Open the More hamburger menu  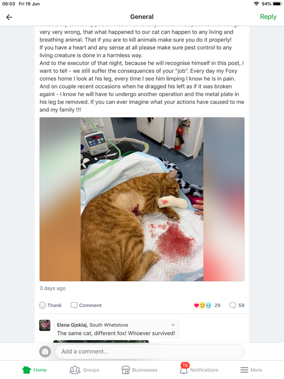[x=251, y=370]
